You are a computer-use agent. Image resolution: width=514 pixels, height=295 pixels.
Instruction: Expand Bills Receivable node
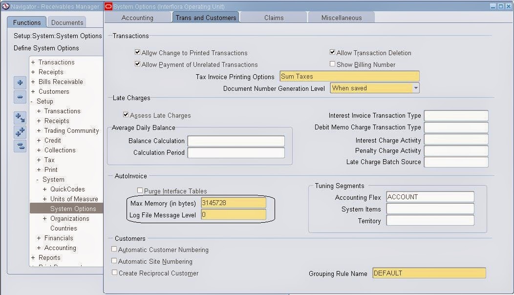coord(33,82)
